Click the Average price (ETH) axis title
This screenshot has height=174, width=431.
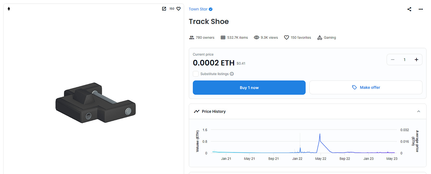tap(416, 141)
